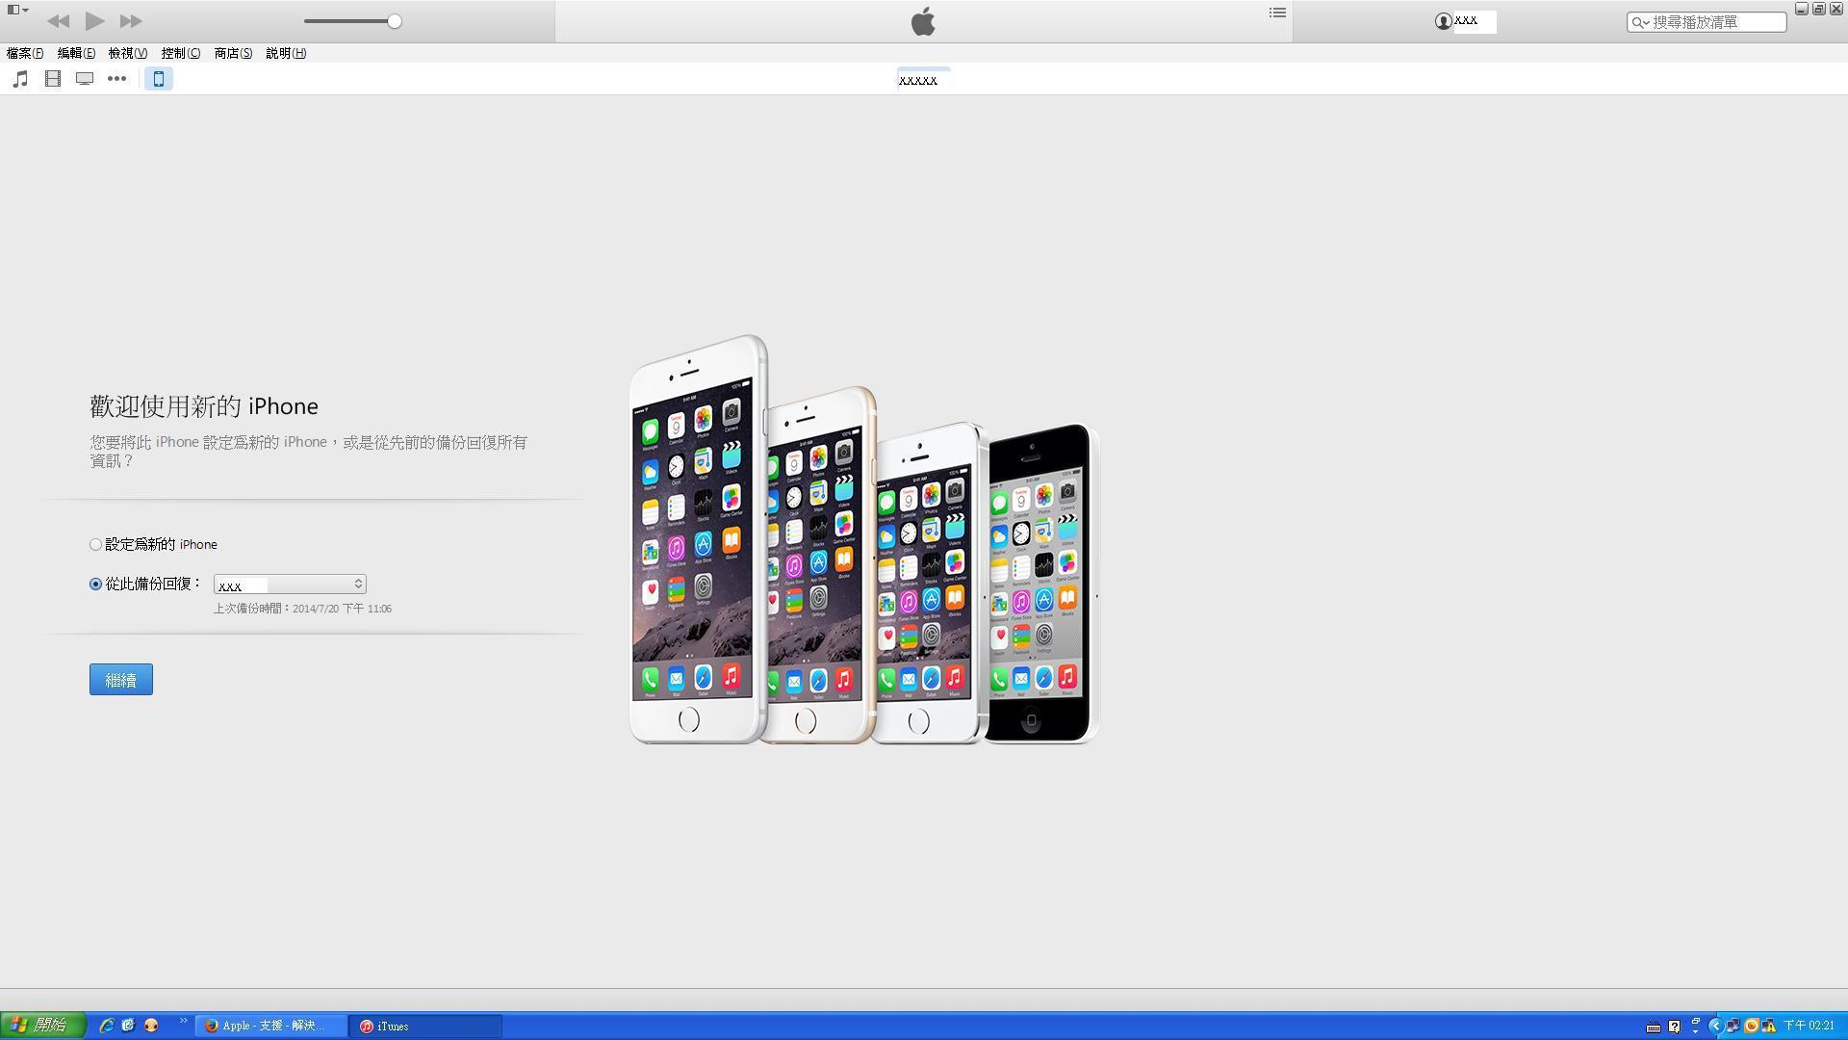Select 從此備份回復 radio button
Screen dimensions: 1848x1040
pyautogui.click(x=95, y=585)
